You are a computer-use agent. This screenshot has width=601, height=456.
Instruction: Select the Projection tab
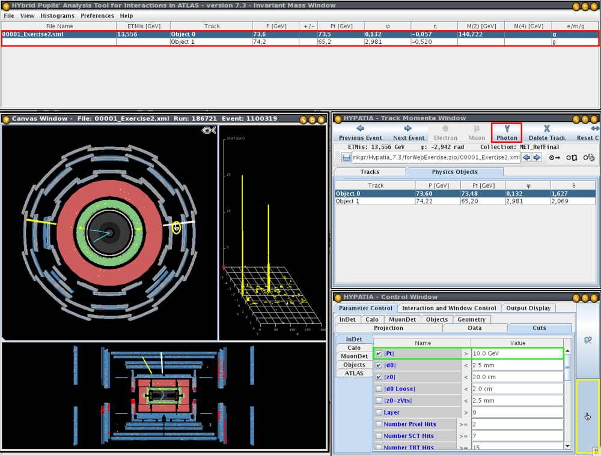pos(388,328)
